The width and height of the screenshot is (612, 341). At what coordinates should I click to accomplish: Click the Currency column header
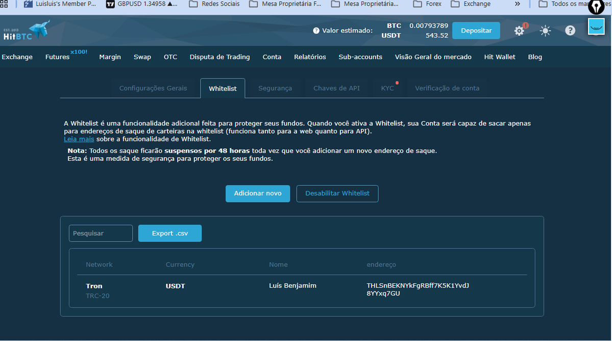[x=180, y=264]
